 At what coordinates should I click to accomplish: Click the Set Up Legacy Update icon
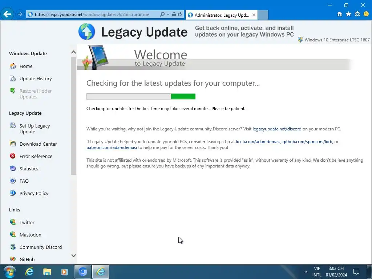coord(13,125)
